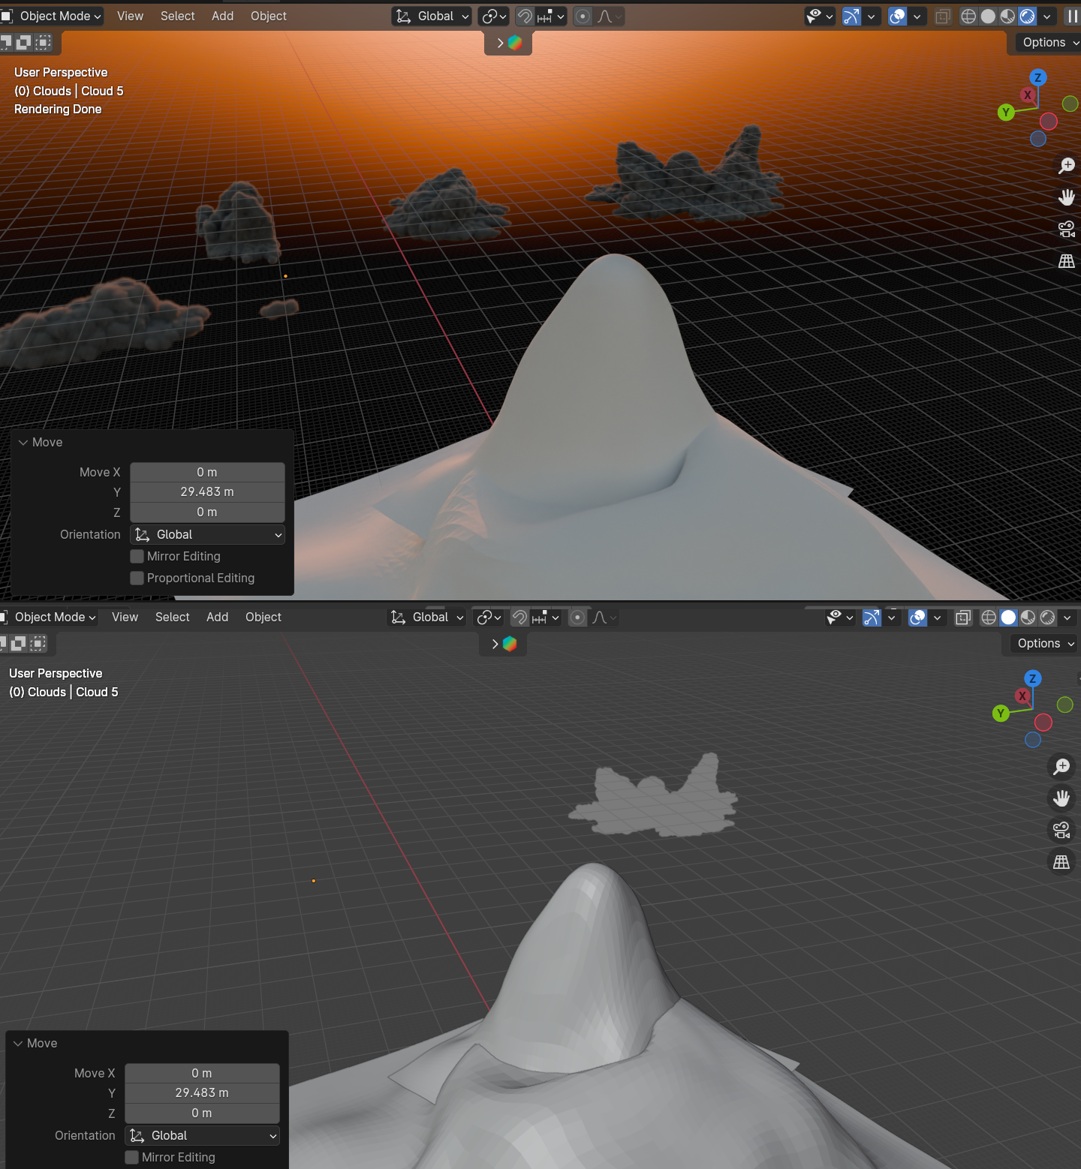Open Orientation Global dropdown in rendered viewport Move panel

pos(207,534)
